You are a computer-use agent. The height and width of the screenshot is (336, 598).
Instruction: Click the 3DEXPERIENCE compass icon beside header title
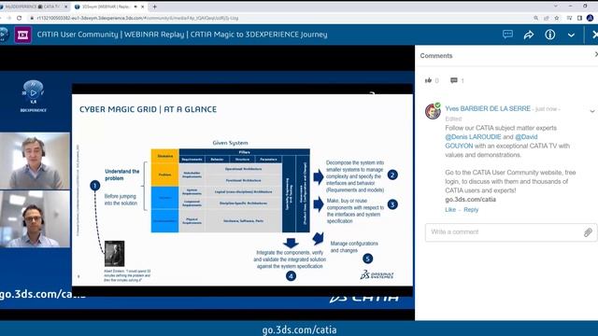[x=4, y=35]
